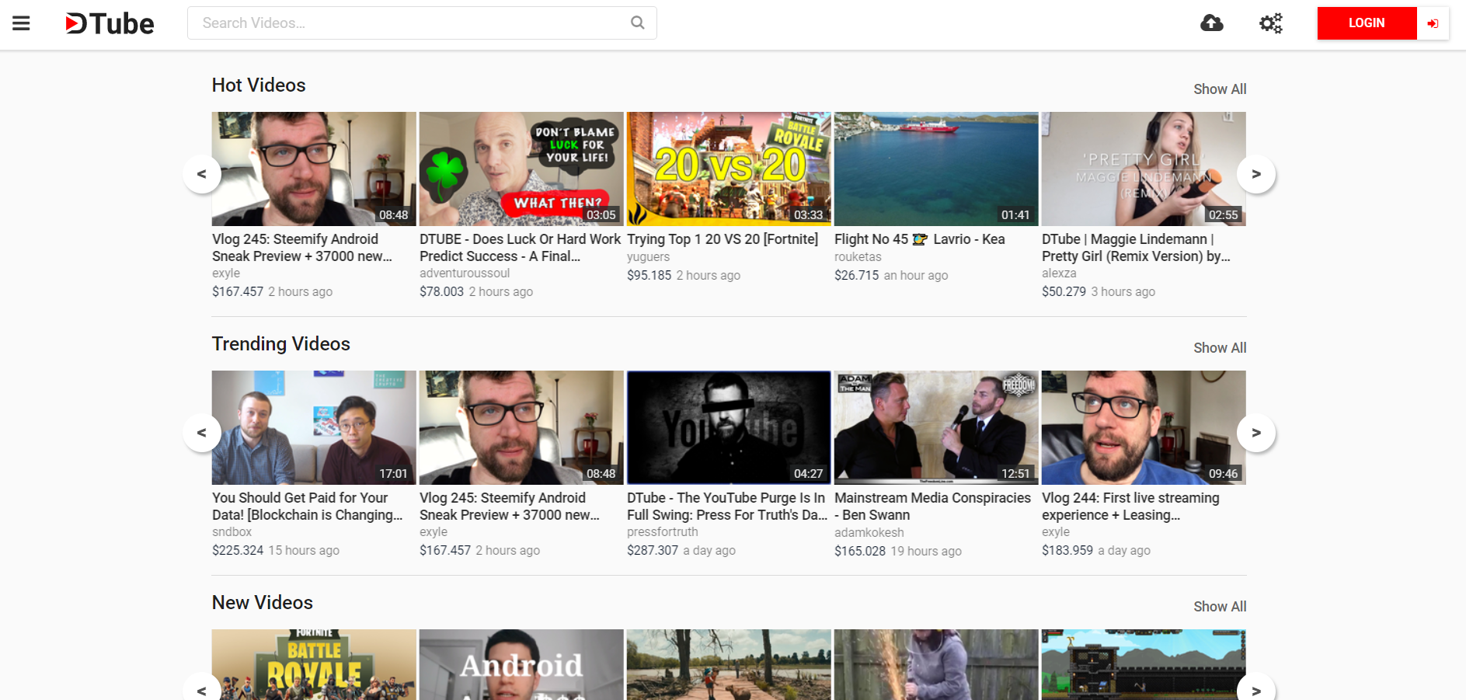The width and height of the screenshot is (1466, 700).
Task: Open title Mainstream Media Conspiracies - Ben Swann
Action: tap(932, 507)
